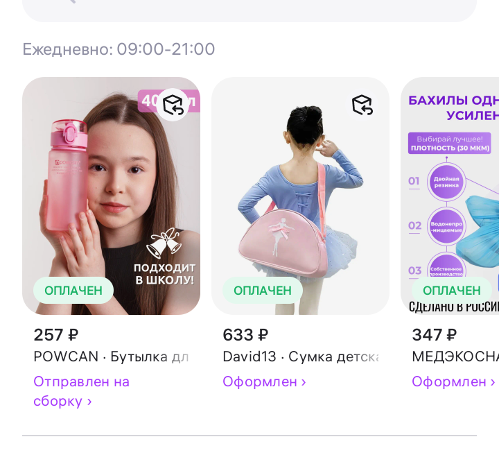This screenshot has height=455, width=499.
Task: Open the Бахилы shoe covers product image
Action: click(450, 196)
